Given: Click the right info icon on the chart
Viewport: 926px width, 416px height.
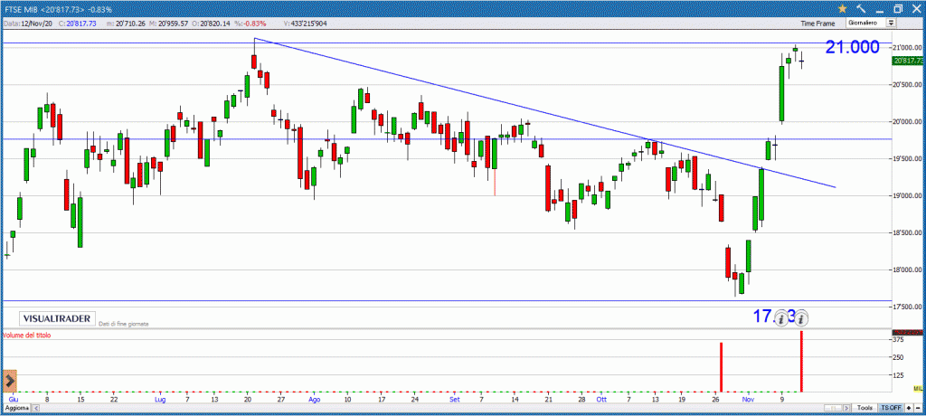Looking at the screenshot, I should (x=801, y=318).
